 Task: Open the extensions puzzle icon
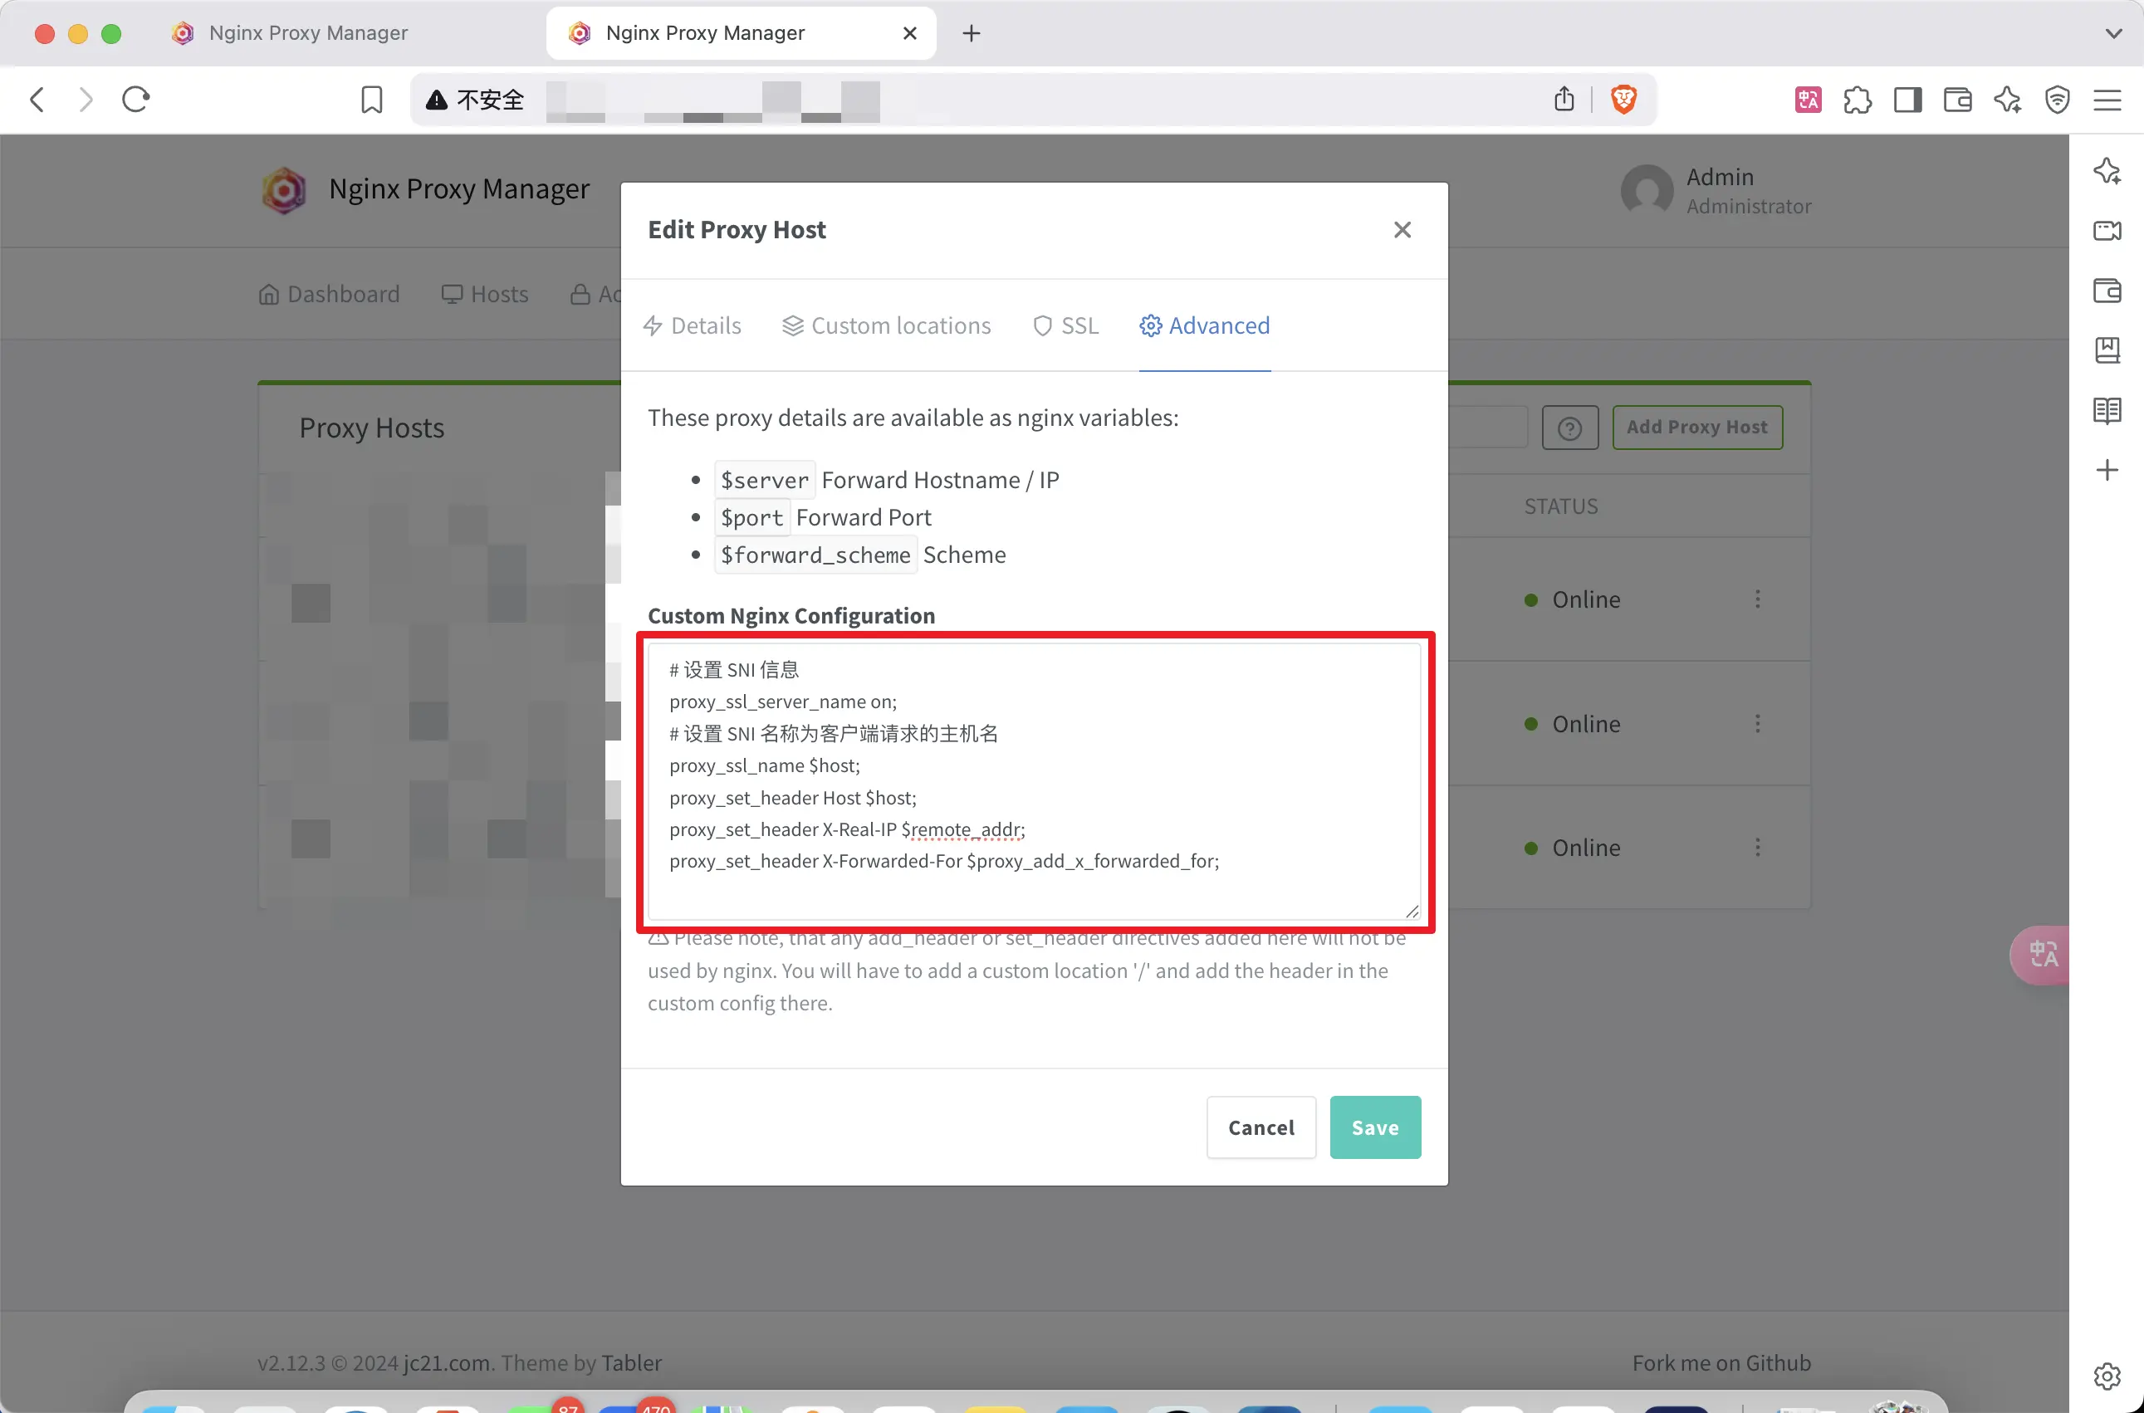tap(1858, 99)
